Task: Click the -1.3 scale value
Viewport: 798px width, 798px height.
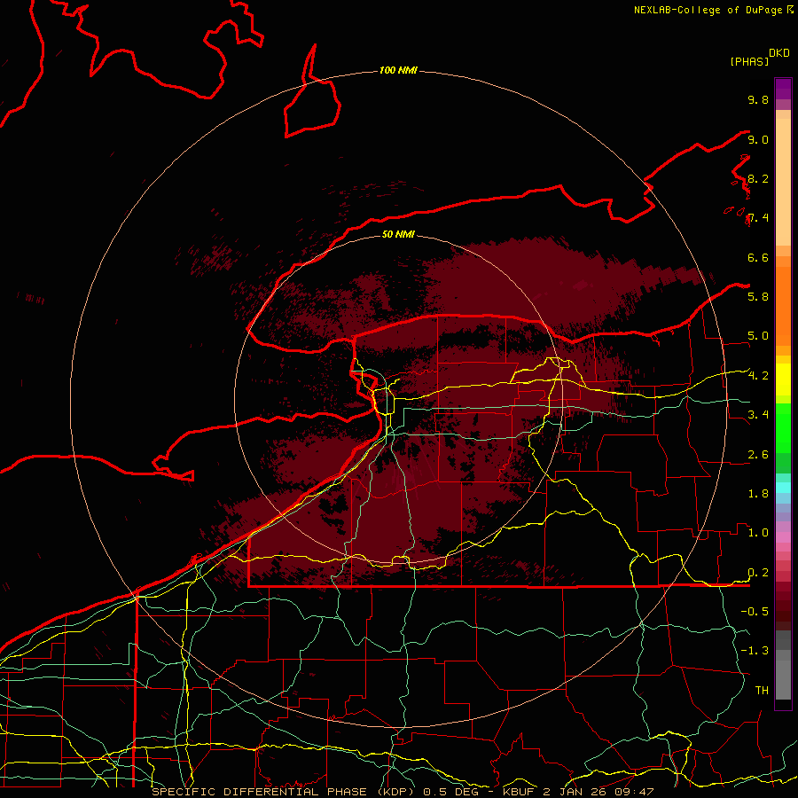Action: [x=755, y=651]
